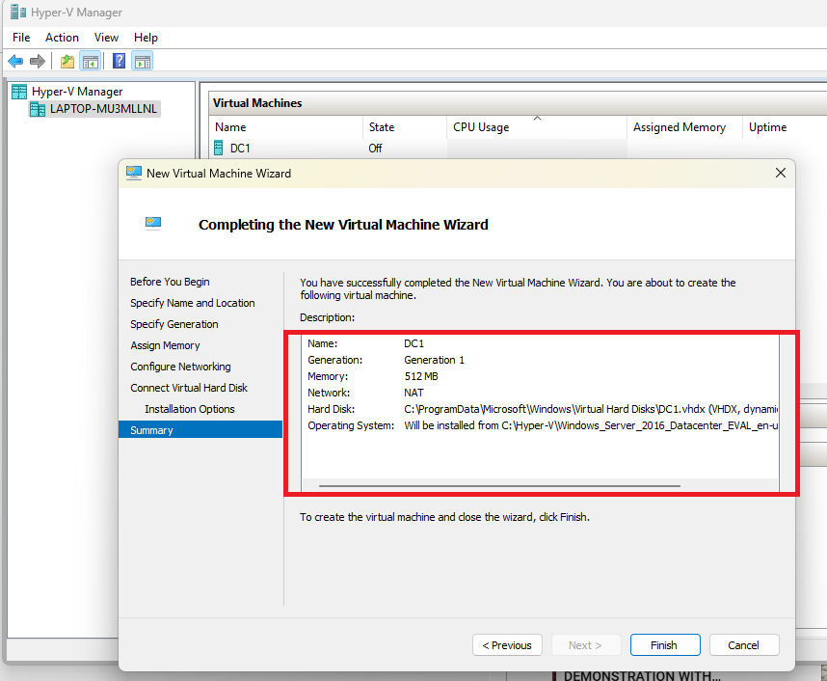Click the description box horizontal scrollbar

pos(499,486)
